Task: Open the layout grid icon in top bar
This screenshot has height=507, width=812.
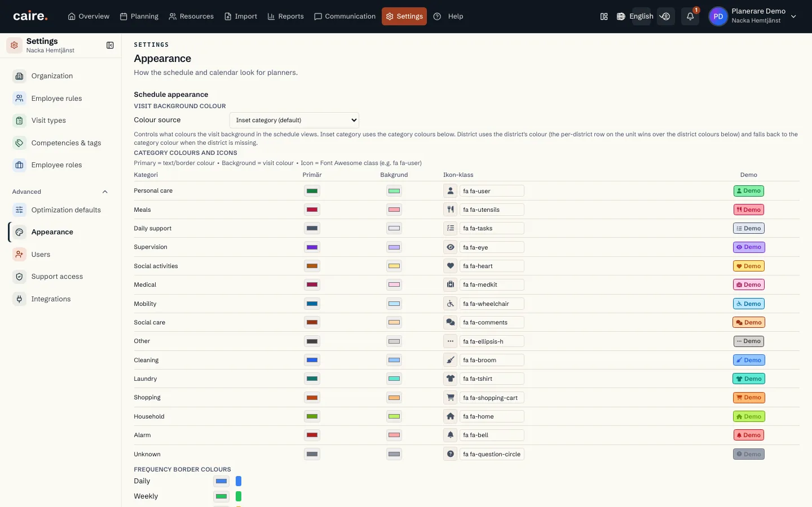Action: pos(604,16)
